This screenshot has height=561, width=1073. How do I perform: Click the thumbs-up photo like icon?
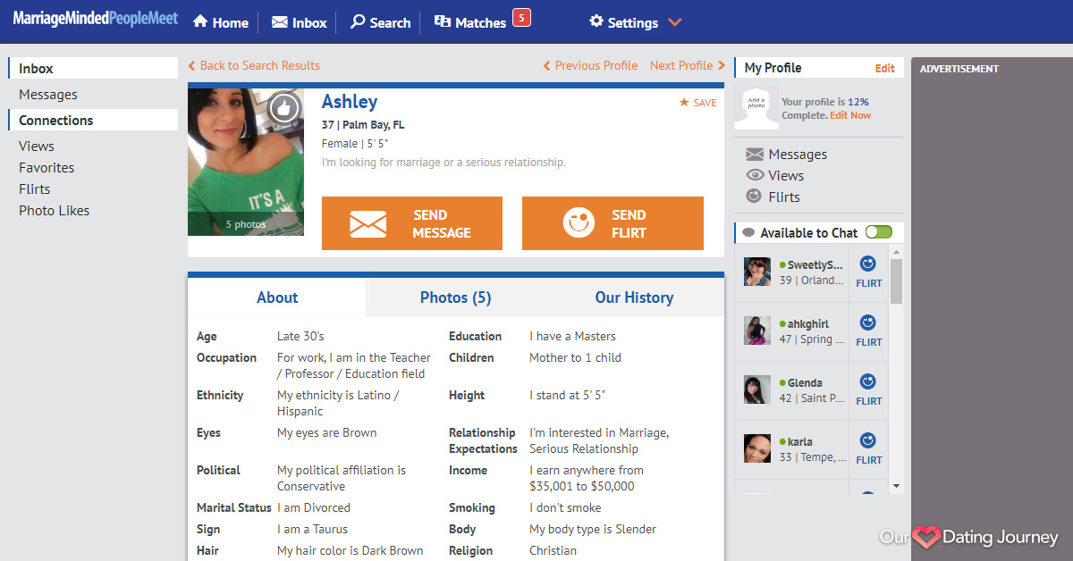click(284, 109)
